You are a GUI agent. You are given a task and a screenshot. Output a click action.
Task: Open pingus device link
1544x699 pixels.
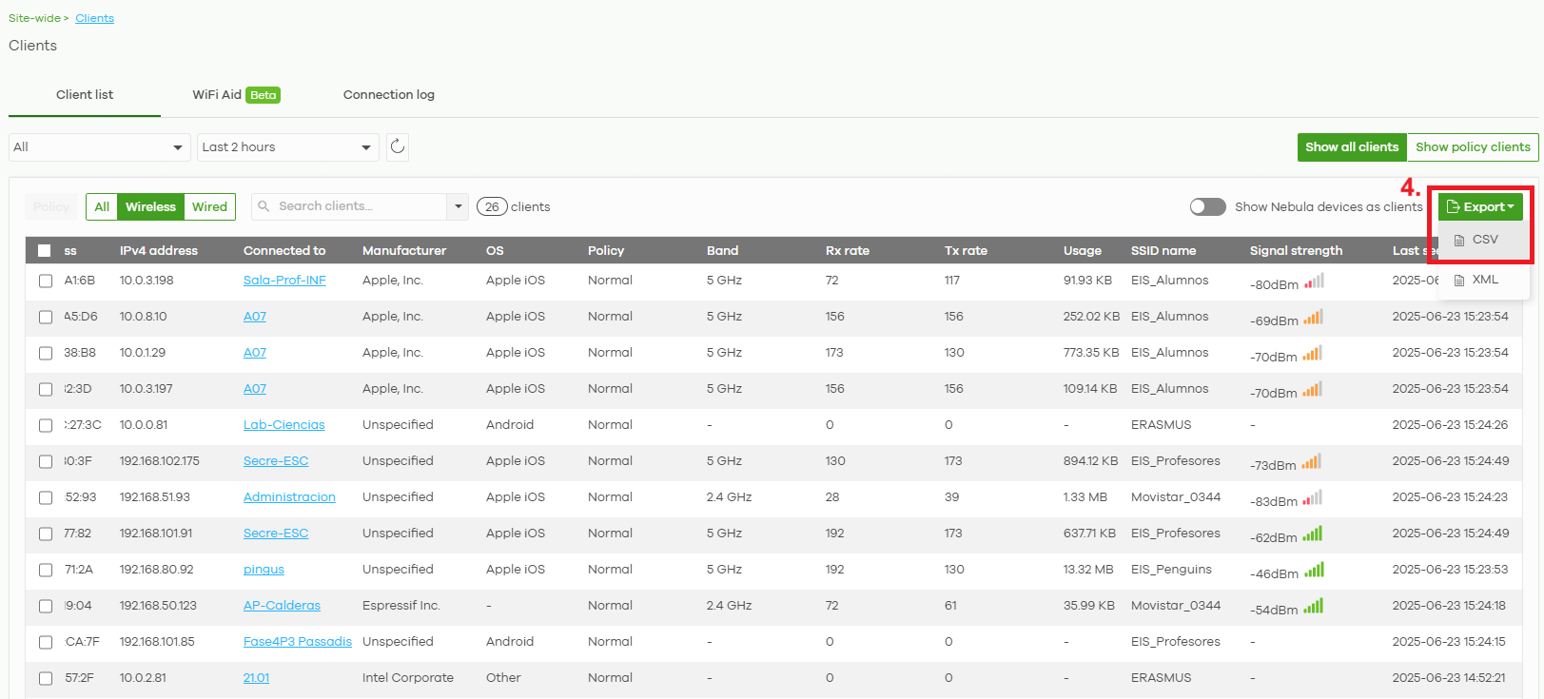264,570
